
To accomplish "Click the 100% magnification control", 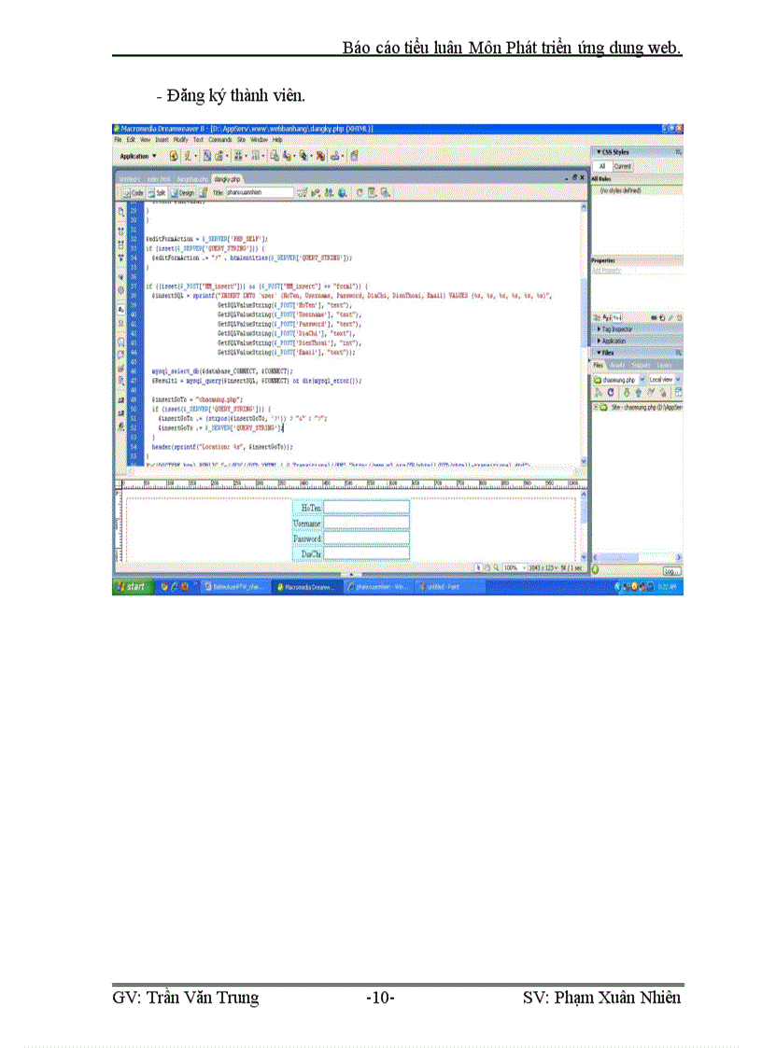I will tap(510, 565).
